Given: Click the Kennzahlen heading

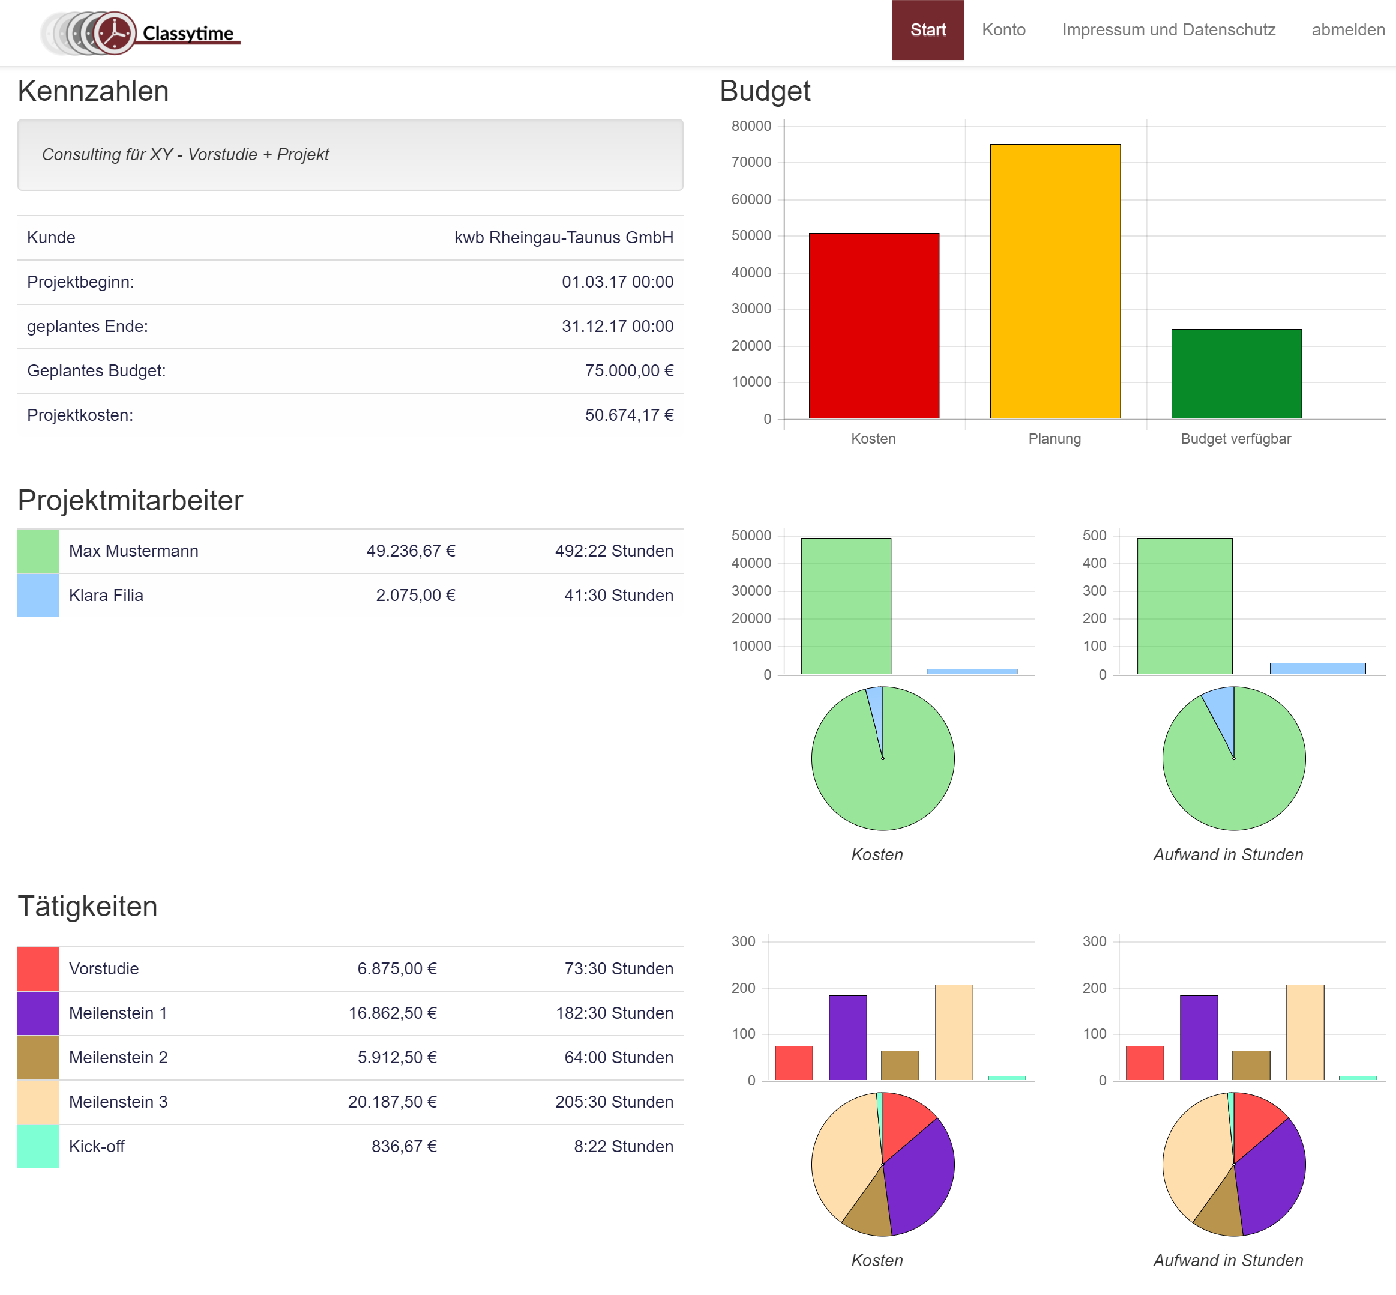Looking at the screenshot, I should click(x=93, y=91).
